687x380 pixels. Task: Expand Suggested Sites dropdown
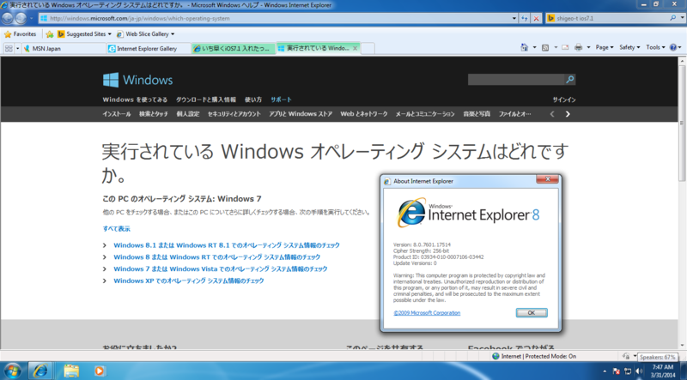[110, 33]
